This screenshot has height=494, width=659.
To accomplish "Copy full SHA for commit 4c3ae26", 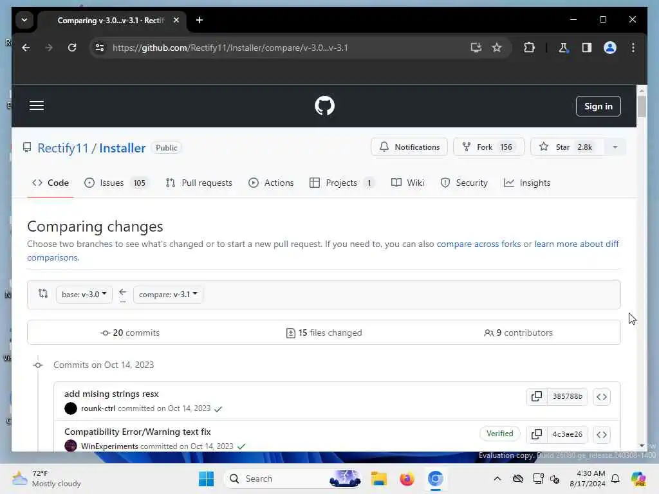I will tap(537, 434).
